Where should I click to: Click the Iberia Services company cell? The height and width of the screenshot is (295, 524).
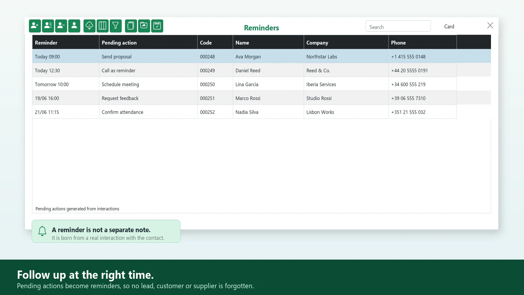pyautogui.click(x=346, y=84)
